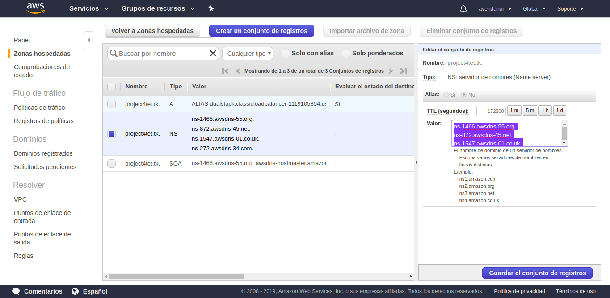Open Dominios registrados in sidebar
Screen dimensions: 610x298
43,153
